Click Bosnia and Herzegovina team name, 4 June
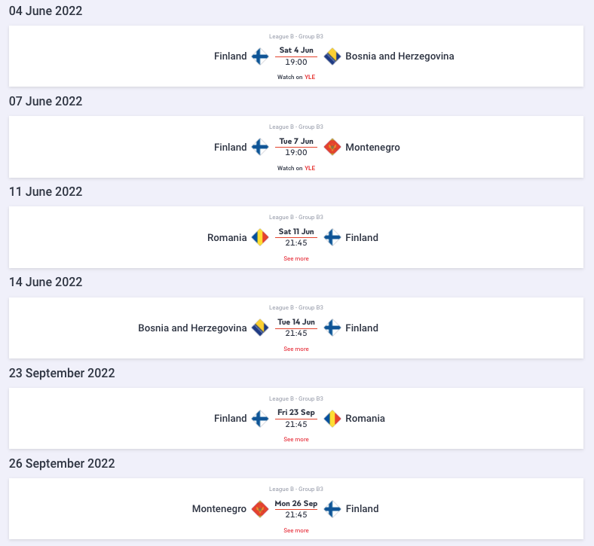Screen dimensions: 594x546 (400, 56)
